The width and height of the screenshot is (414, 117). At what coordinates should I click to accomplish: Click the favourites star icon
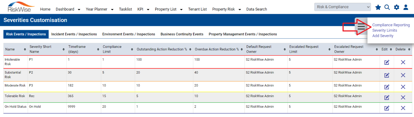coord(378,7)
